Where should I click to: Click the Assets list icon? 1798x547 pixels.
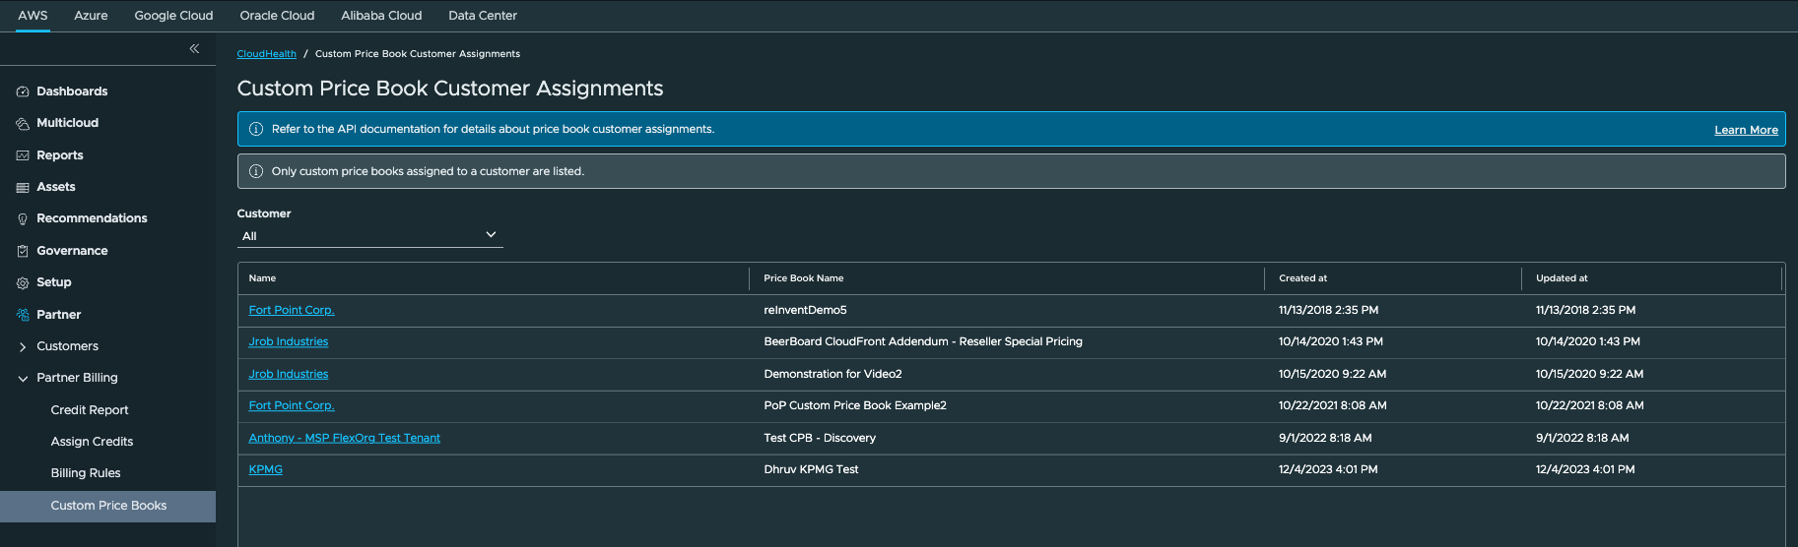23,187
